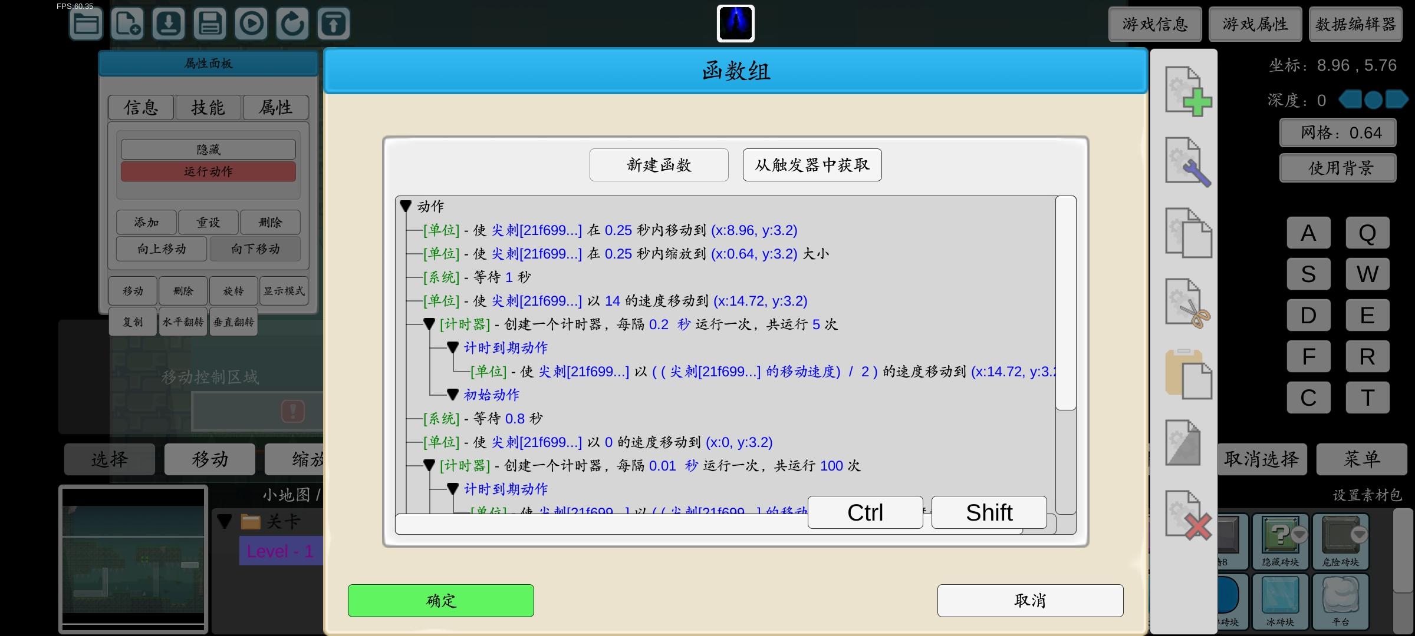Click the depth increase right arrow
Screen dimensions: 1415x636
coord(1397,100)
